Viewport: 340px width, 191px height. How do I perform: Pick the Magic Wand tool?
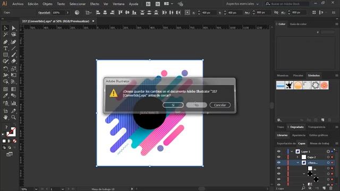[5, 34]
